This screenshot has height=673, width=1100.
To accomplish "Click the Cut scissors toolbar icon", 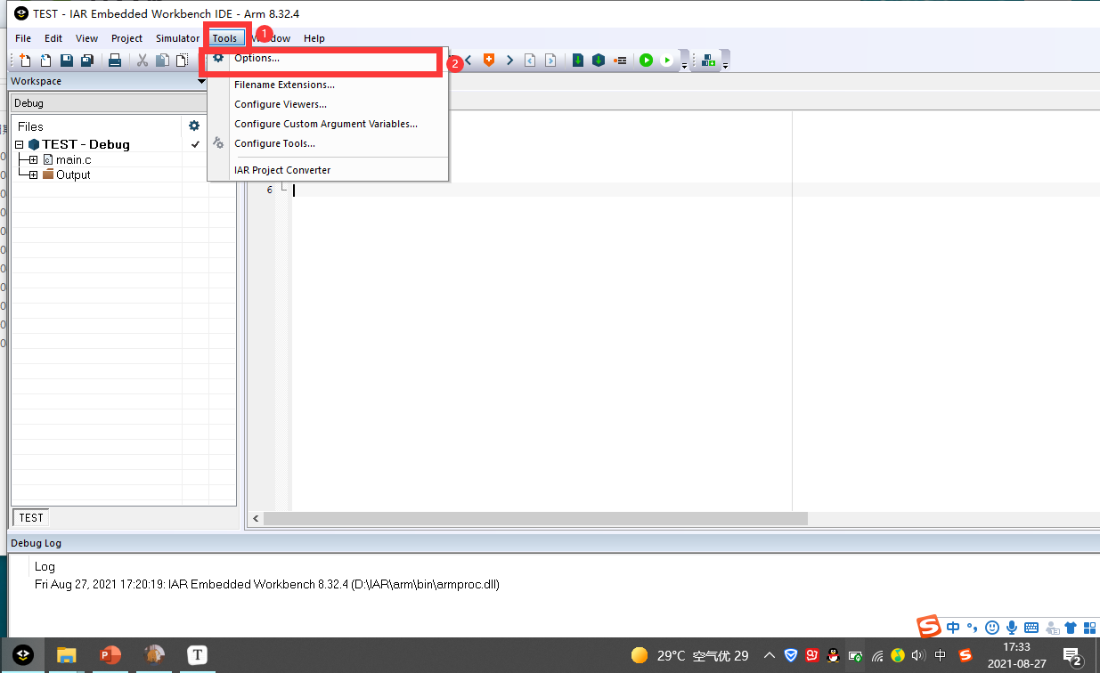I will (143, 61).
